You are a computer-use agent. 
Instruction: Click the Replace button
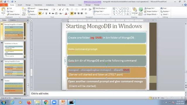(x=165, y=11)
